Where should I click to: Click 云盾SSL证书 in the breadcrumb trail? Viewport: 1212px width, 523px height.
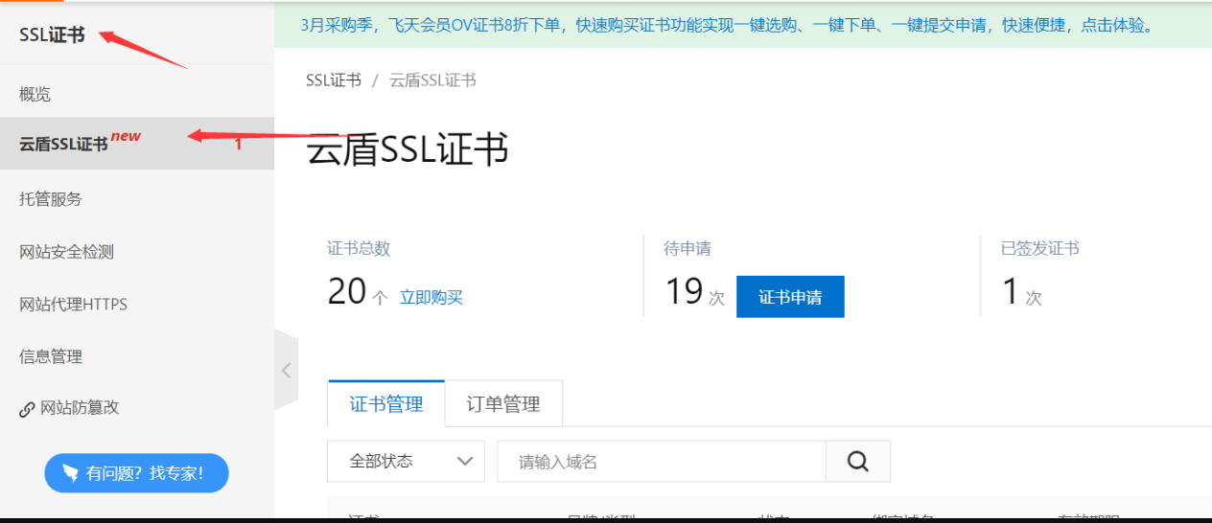click(x=432, y=80)
